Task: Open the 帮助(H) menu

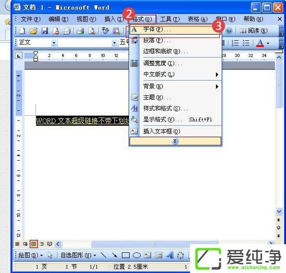Action: click(253, 19)
